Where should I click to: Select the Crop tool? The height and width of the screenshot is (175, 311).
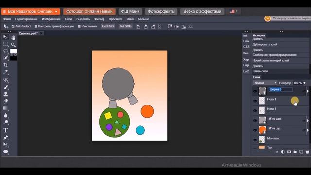click(5, 65)
